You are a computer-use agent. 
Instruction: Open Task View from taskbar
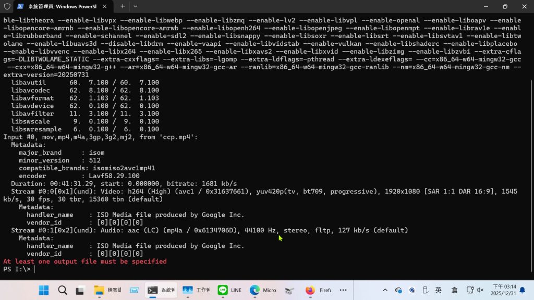(x=80, y=290)
